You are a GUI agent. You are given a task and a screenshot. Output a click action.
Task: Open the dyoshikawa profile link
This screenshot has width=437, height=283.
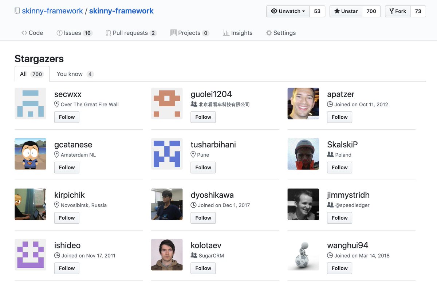click(212, 195)
